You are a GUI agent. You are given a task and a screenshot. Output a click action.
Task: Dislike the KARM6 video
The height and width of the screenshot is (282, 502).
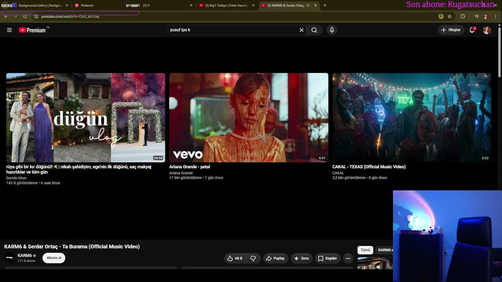253,258
